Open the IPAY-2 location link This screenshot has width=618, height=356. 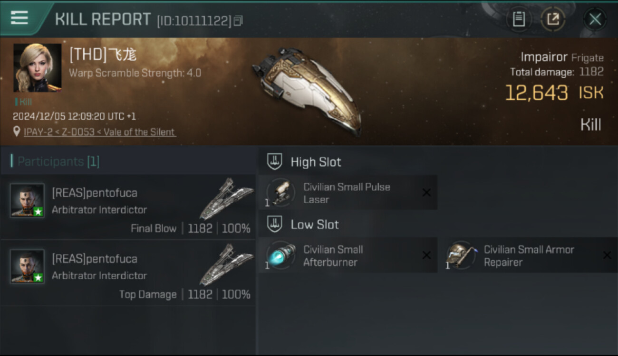99,132
